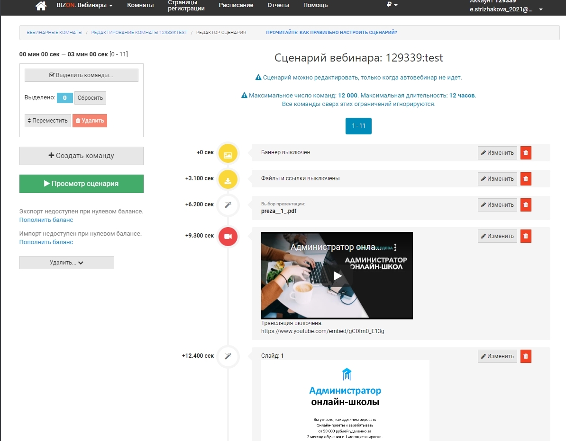The image size is (566, 441).
Task: Click the magic wand icon for presentation selection
Action: [x=228, y=205]
